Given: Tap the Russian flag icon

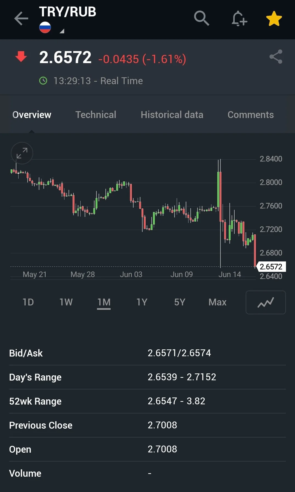Looking at the screenshot, I should tap(45, 27).
